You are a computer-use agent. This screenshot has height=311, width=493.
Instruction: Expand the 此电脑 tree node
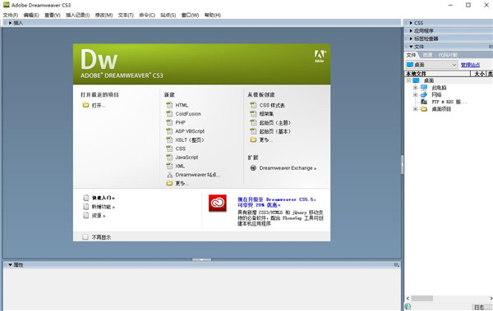tap(415, 88)
